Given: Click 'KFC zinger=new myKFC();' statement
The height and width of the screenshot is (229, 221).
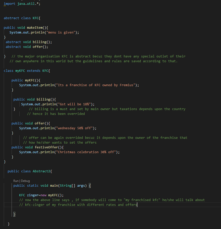Looking at the screenshot, I should point(41,195).
